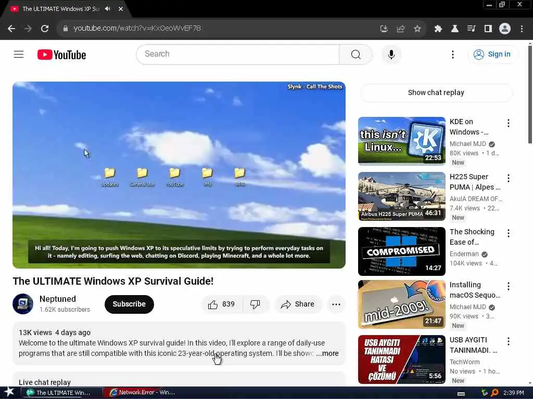Open the browser profile avatar

click(505, 29)
